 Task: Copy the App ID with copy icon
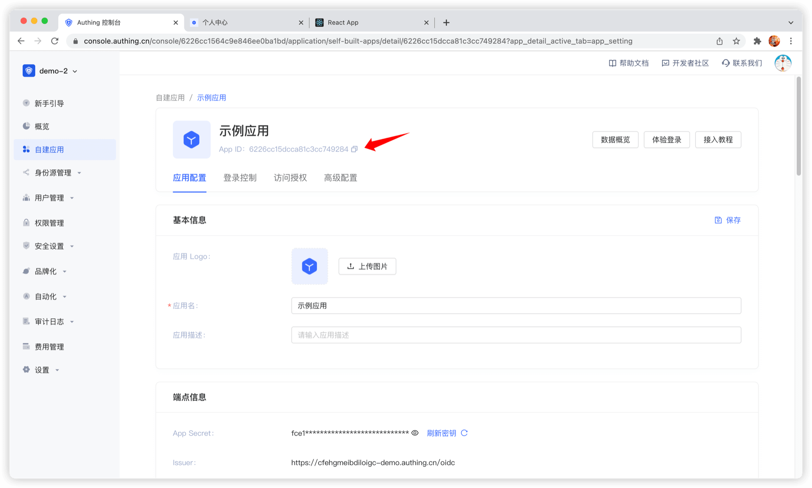click(354, 149)
